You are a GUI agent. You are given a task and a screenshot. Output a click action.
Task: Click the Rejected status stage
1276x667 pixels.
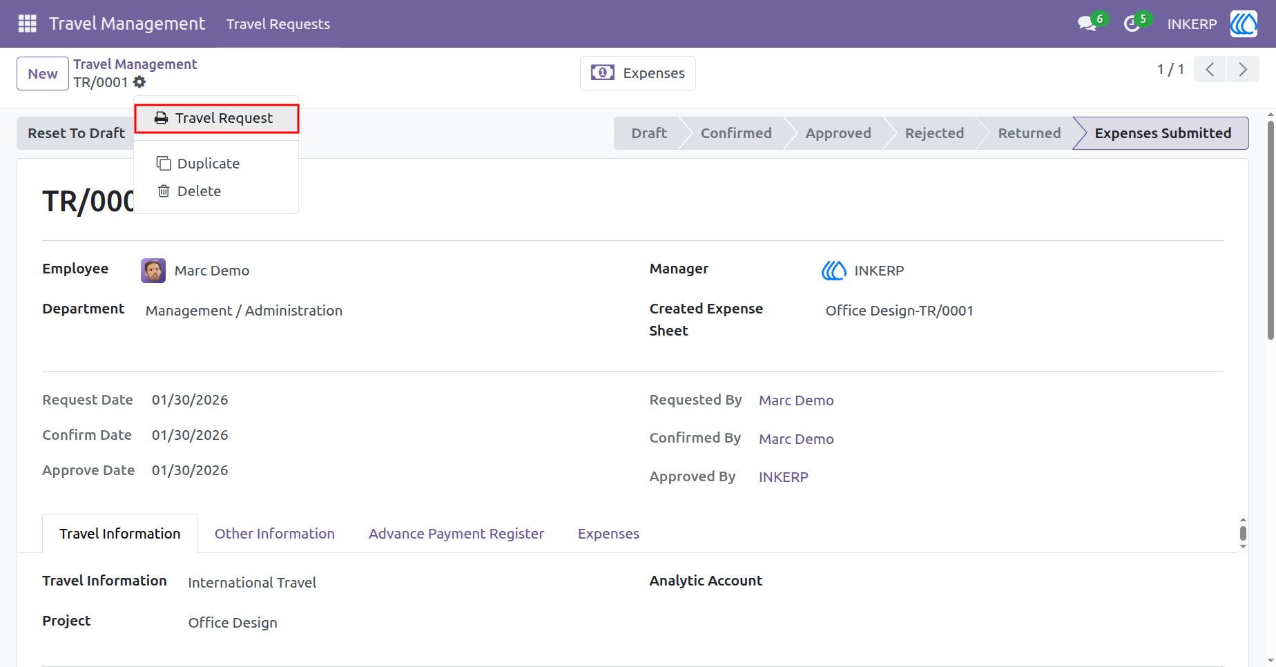934,133
